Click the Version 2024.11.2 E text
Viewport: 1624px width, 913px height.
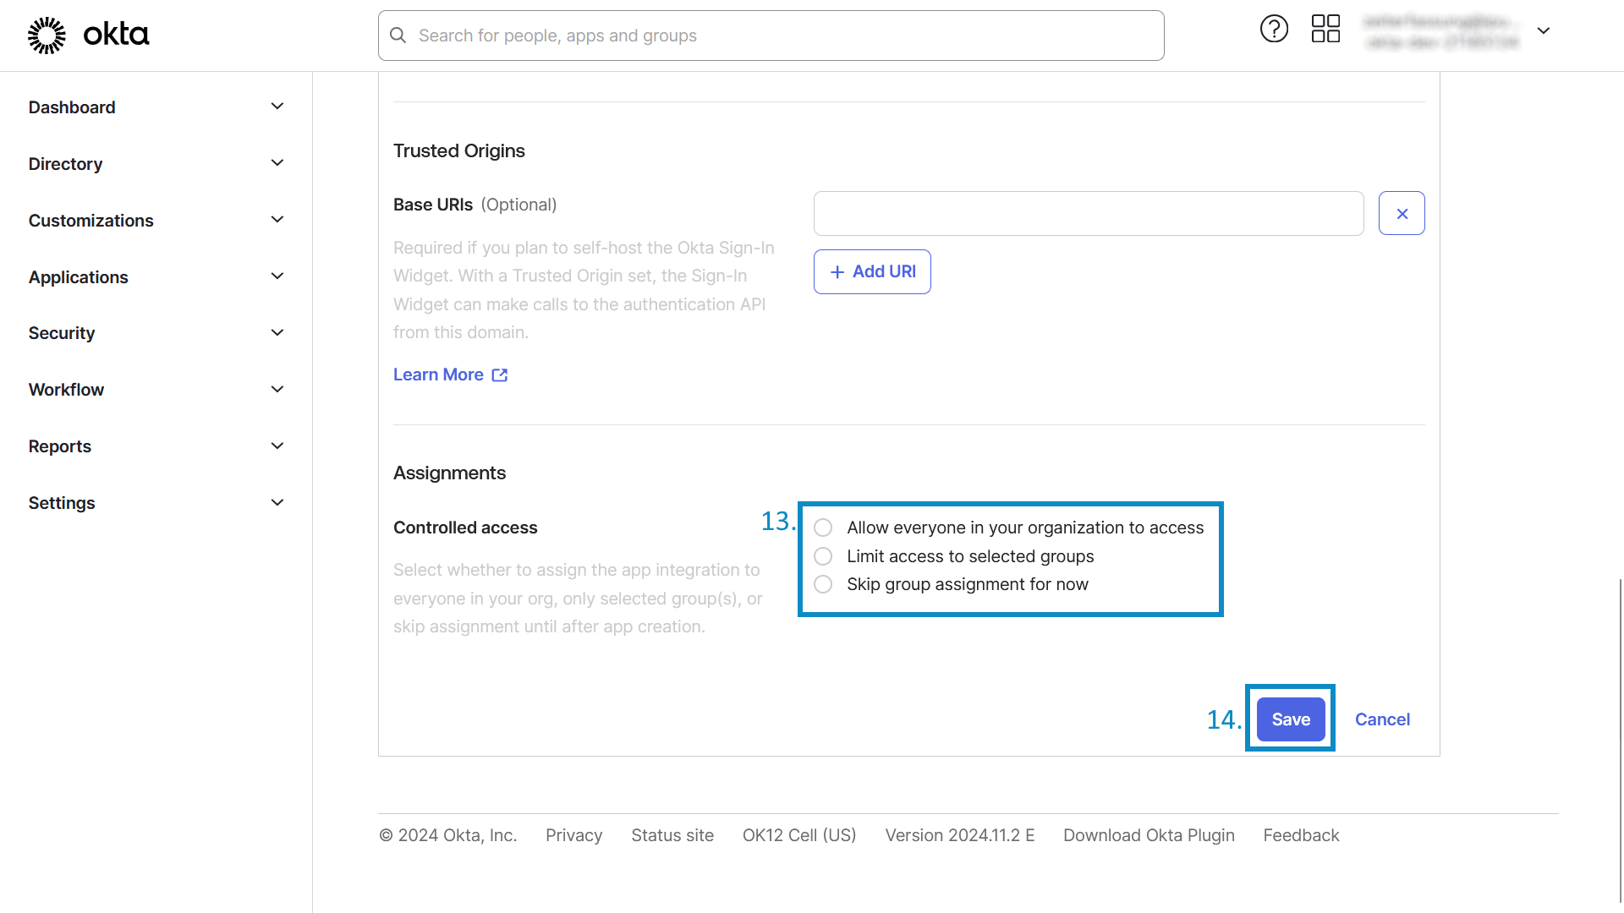pyautogui.click(x=960, y=835)
